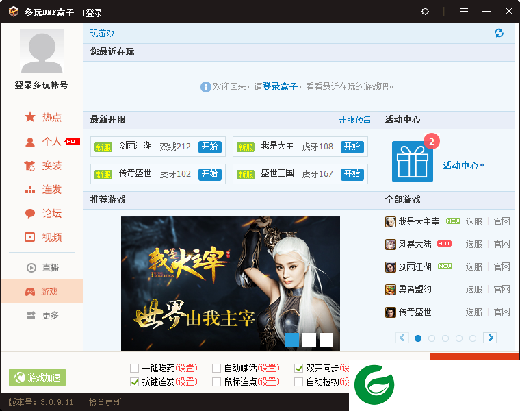Open 设置 link for 自动喊话
This screenshot has height=411, width=520.
point(269,368)
